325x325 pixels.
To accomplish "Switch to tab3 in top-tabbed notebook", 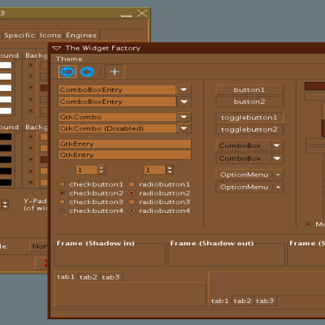I will click(111, 277).
